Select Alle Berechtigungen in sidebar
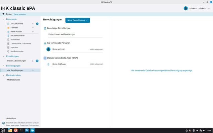This screenshot has width=213, height=133. (x=20, y=71)
